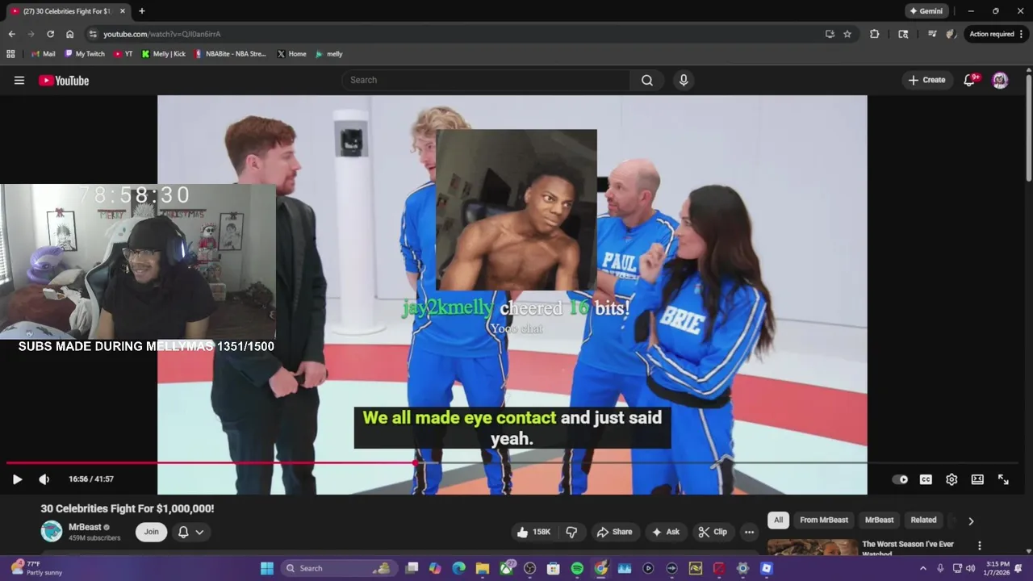Go to the YouTube home logo

coord(64,81)
